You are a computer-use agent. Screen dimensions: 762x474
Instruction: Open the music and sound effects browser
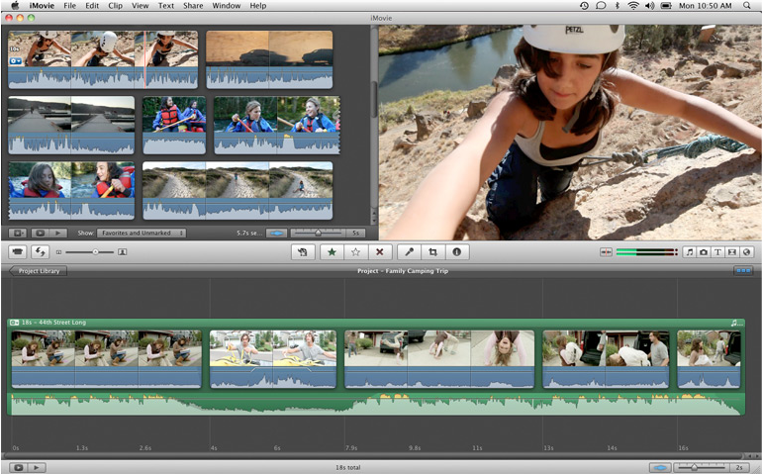[689, 252]
